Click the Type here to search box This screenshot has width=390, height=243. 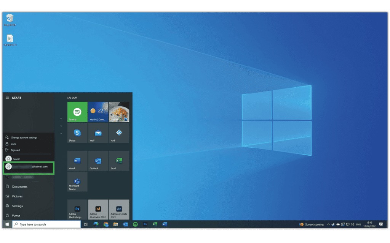click(x=46, y=224)
